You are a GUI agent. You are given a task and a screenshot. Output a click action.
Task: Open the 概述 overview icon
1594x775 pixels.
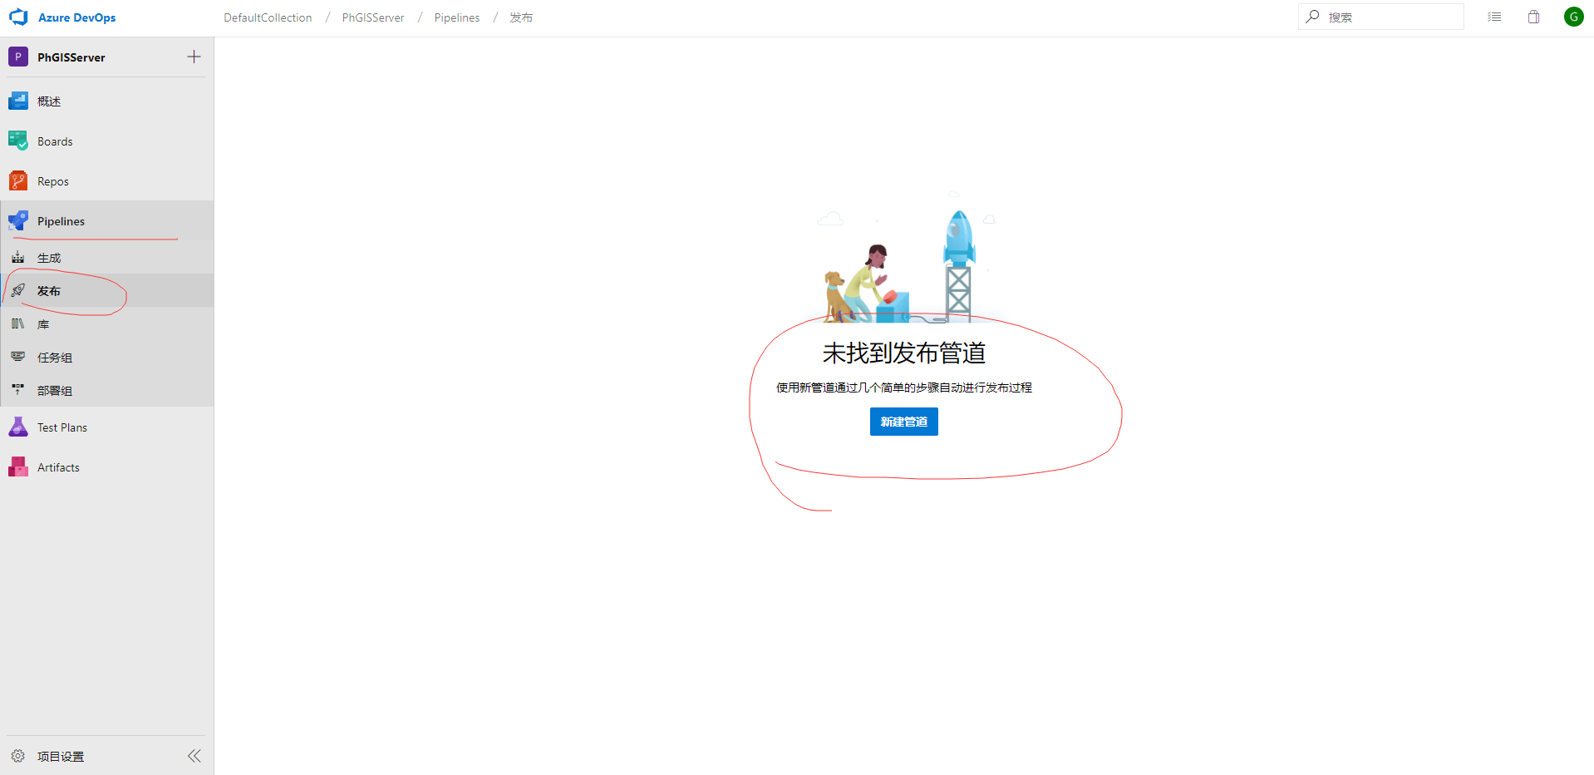tap(18, 101)
